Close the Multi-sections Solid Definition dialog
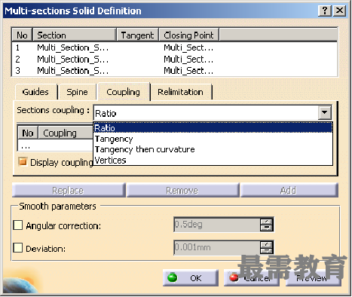 pyautogui.click(x=340, y=11)
